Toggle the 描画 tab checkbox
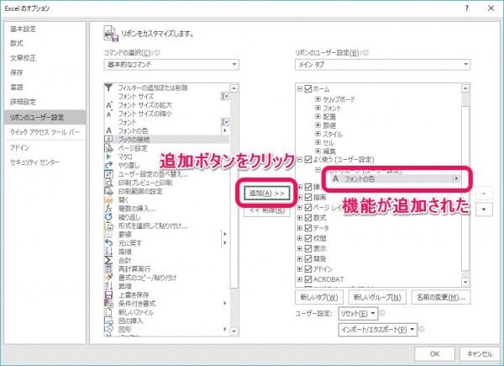Image resolution: width=504 pixels, height=366 pixels. click(x=308, y=197)
